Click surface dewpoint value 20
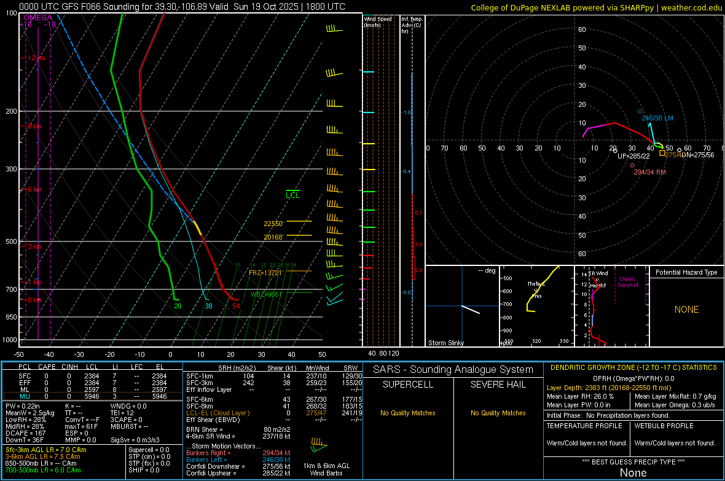This screenshot has height=481, width=725. click(178, 306)
